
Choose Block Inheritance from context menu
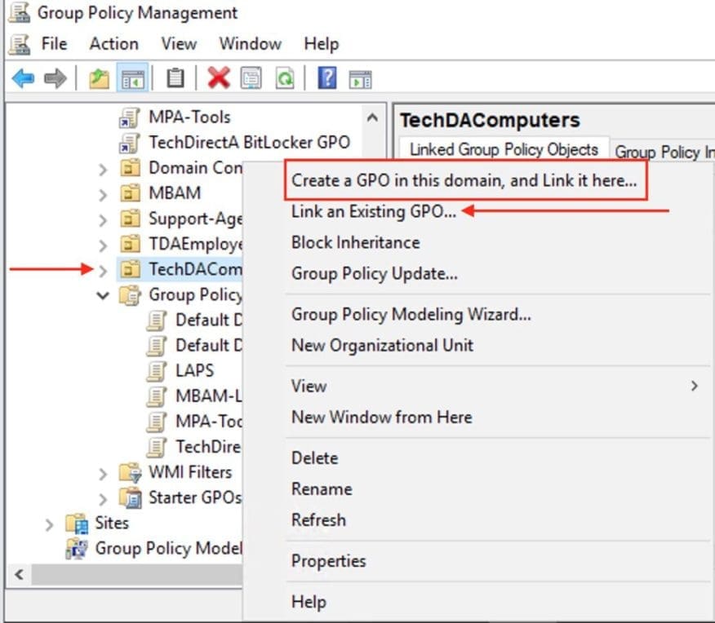pos(355,242)
